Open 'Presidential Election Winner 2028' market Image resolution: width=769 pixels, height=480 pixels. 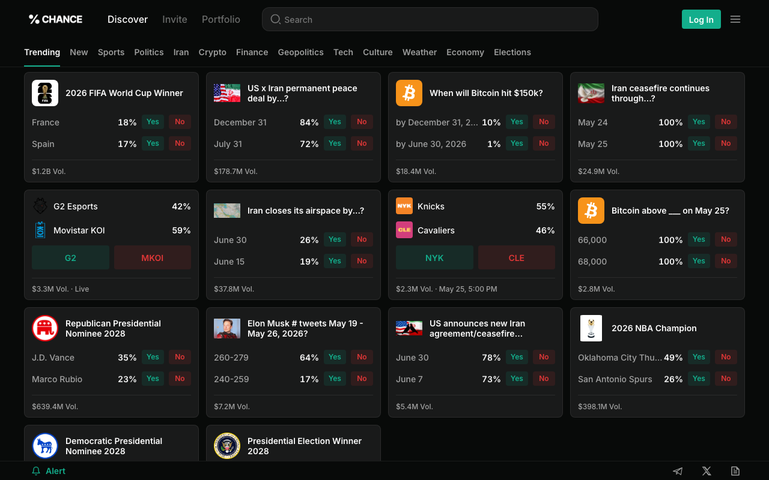[x=305, y=446]
